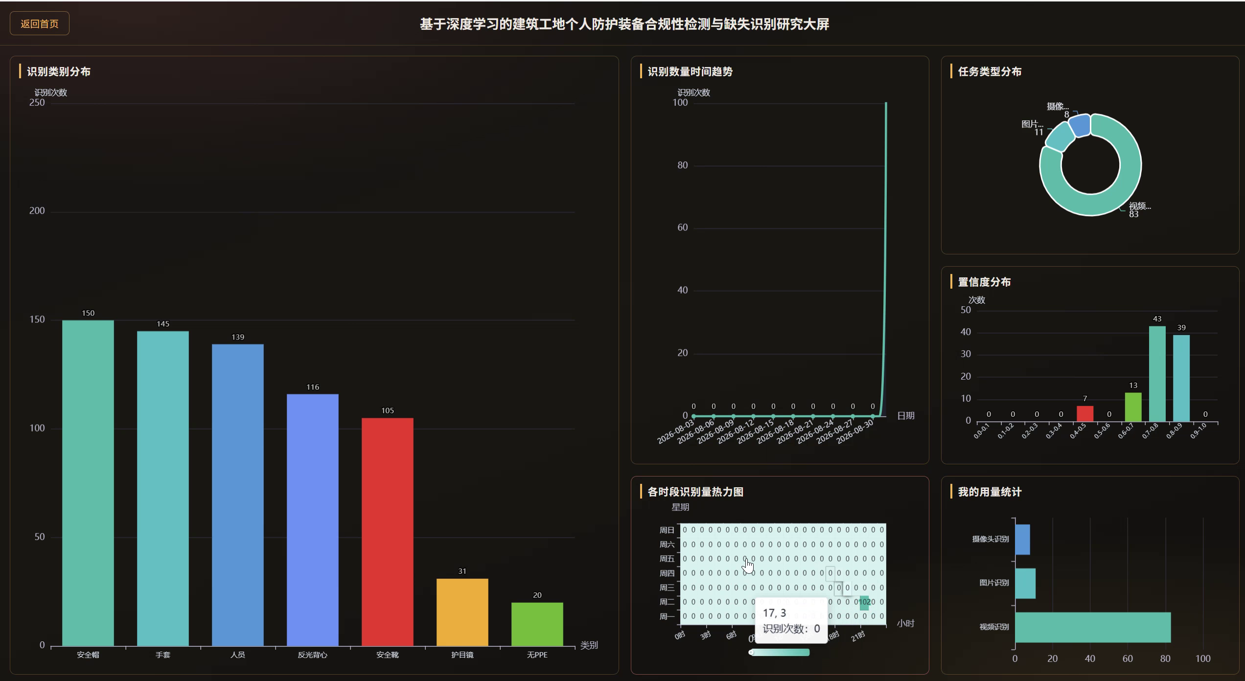Click the dashboard main title text
Viewport: 1245px width, 681px height.
(x=624, y=24)
